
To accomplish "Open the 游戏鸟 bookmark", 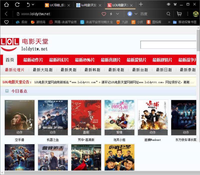I will (x=38, y=22).
